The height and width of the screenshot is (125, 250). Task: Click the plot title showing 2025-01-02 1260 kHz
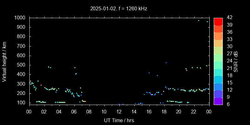119,9
